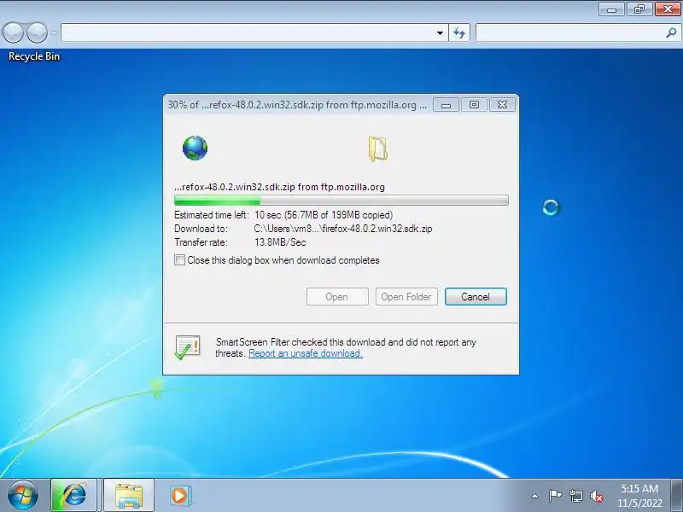The image size is (683, 512).
Task: Click the green download progress bar
Action: (x=341, y=201)
